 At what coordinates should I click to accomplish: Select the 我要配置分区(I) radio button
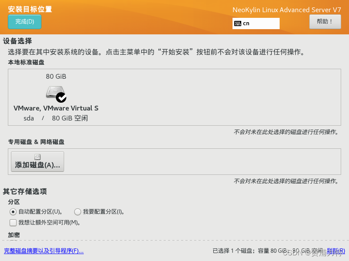coord(78,212)
